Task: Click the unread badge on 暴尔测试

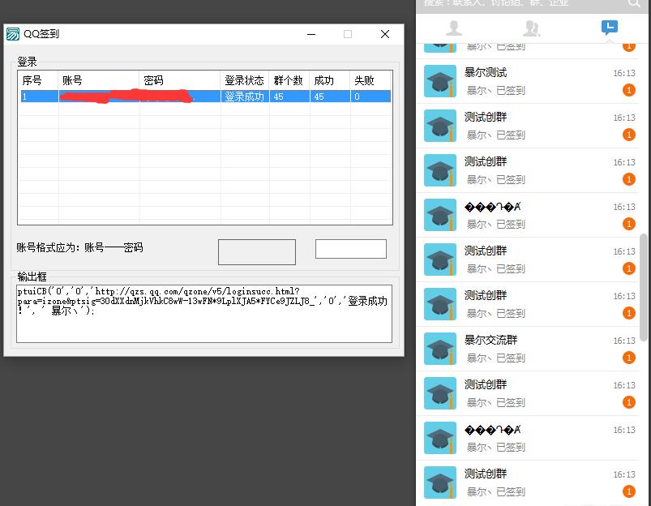Action: click(x=629, y=90)
